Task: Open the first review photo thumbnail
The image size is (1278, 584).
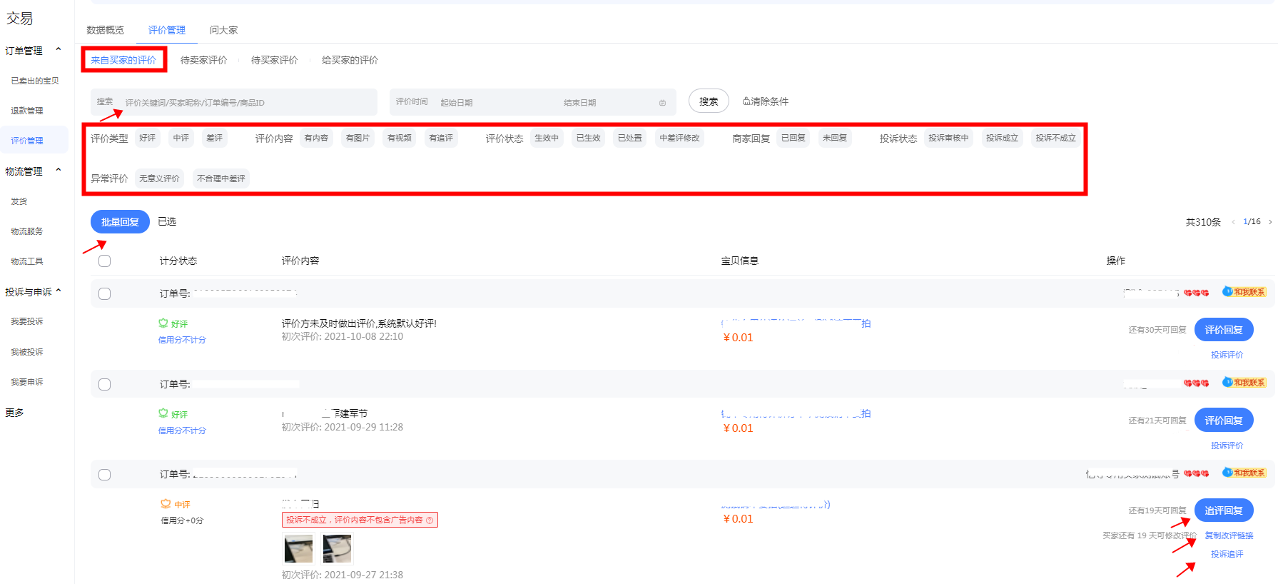Action: click(x=298, y=549)
